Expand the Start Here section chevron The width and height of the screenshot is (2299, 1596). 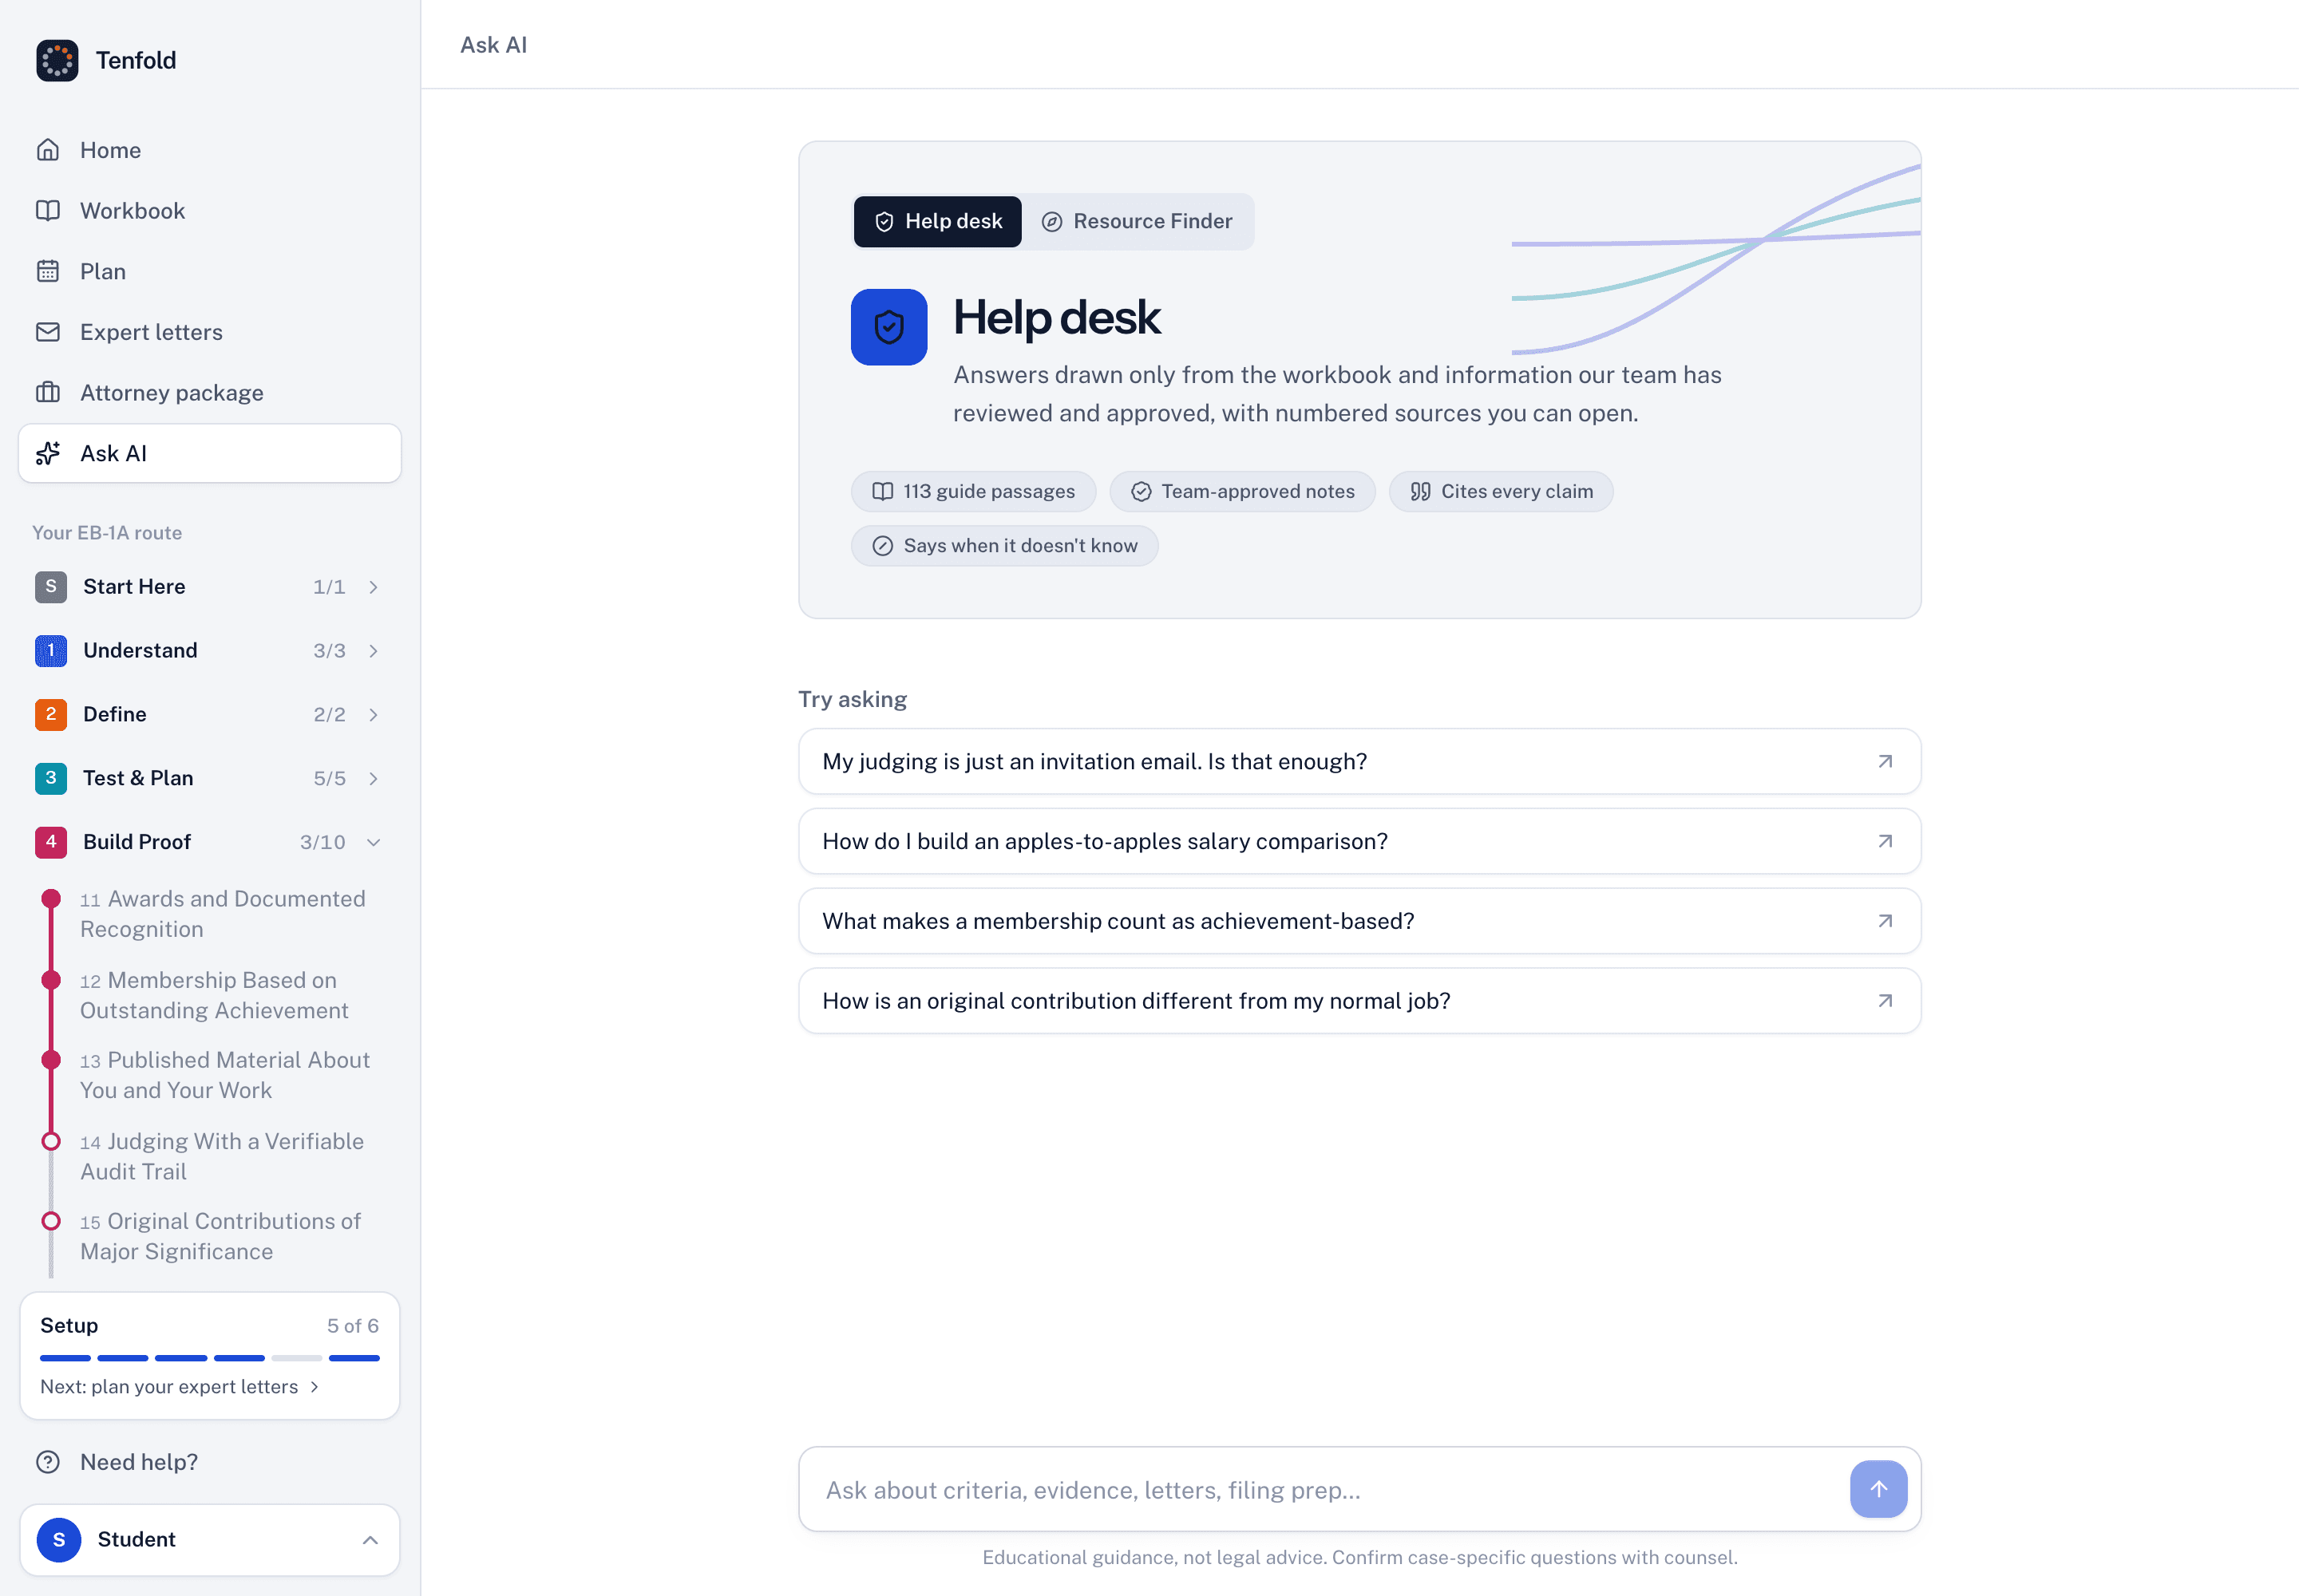[x=373, y=587]
